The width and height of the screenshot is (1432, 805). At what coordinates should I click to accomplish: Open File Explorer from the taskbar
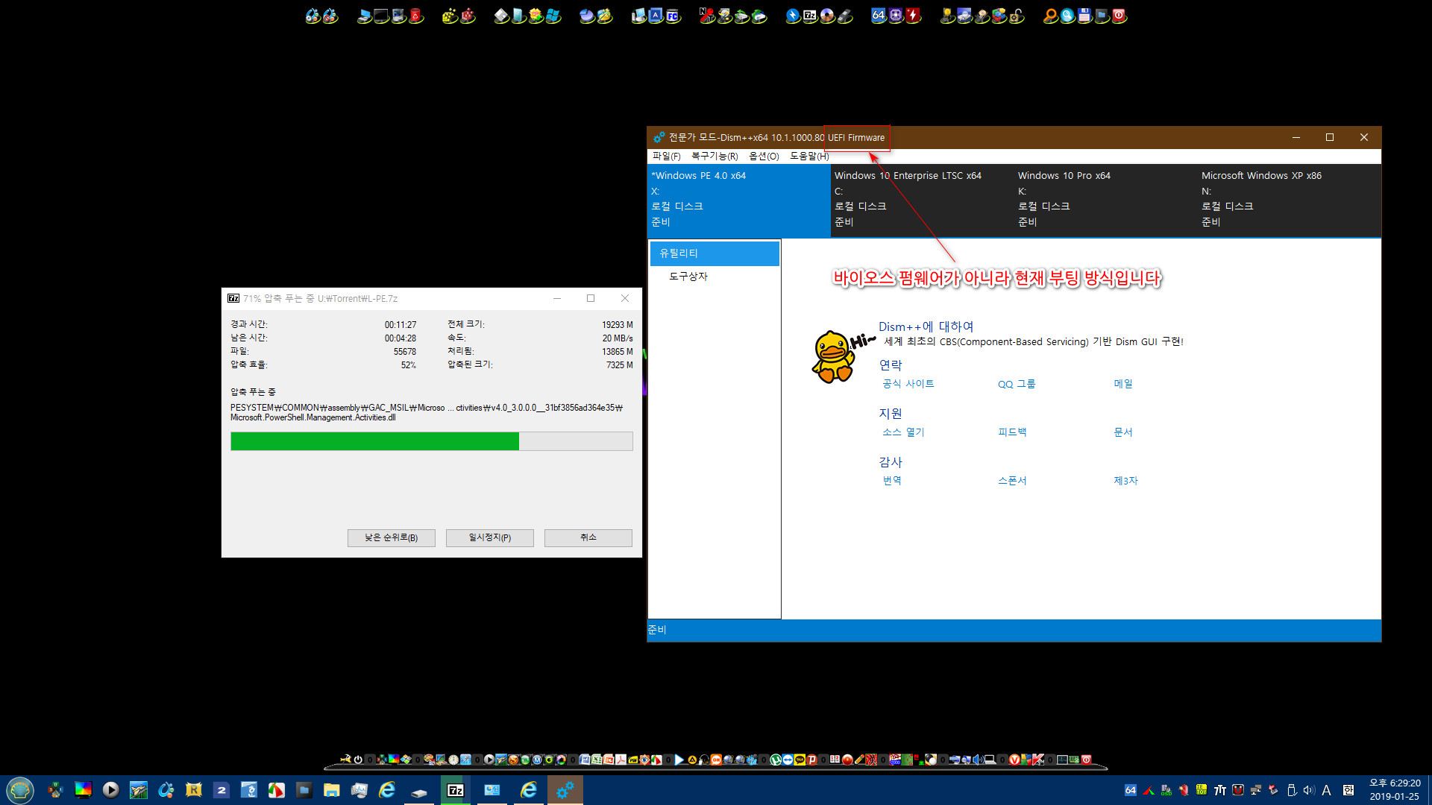pos(331,790)
